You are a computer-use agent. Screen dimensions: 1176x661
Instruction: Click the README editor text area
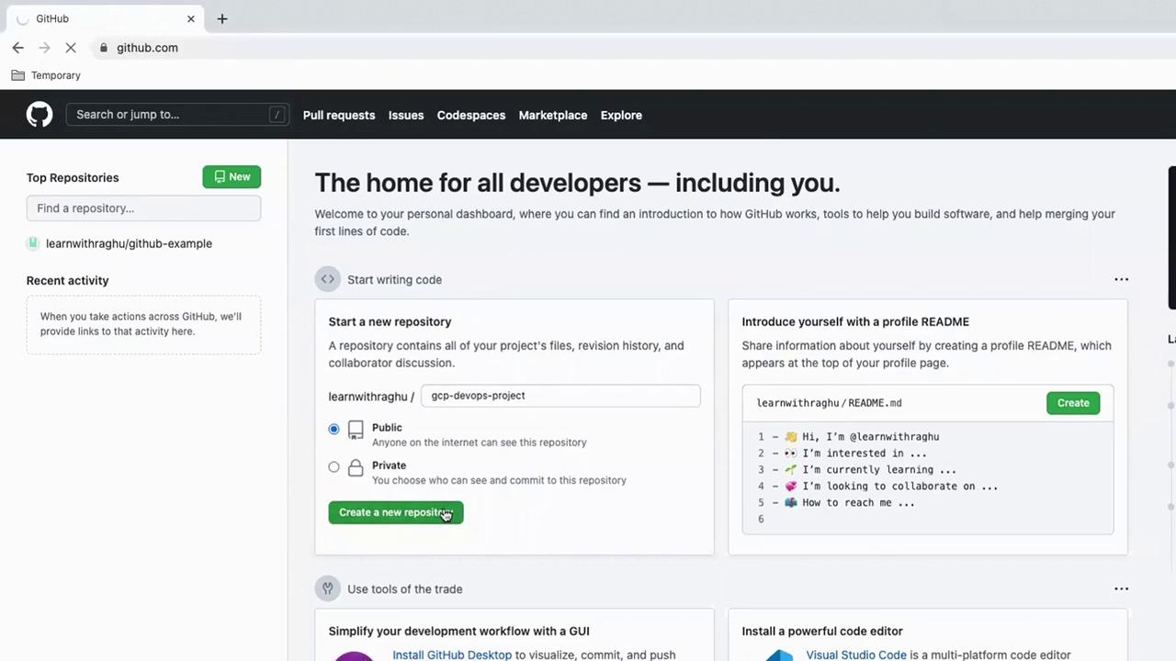[x=928, y=477]
